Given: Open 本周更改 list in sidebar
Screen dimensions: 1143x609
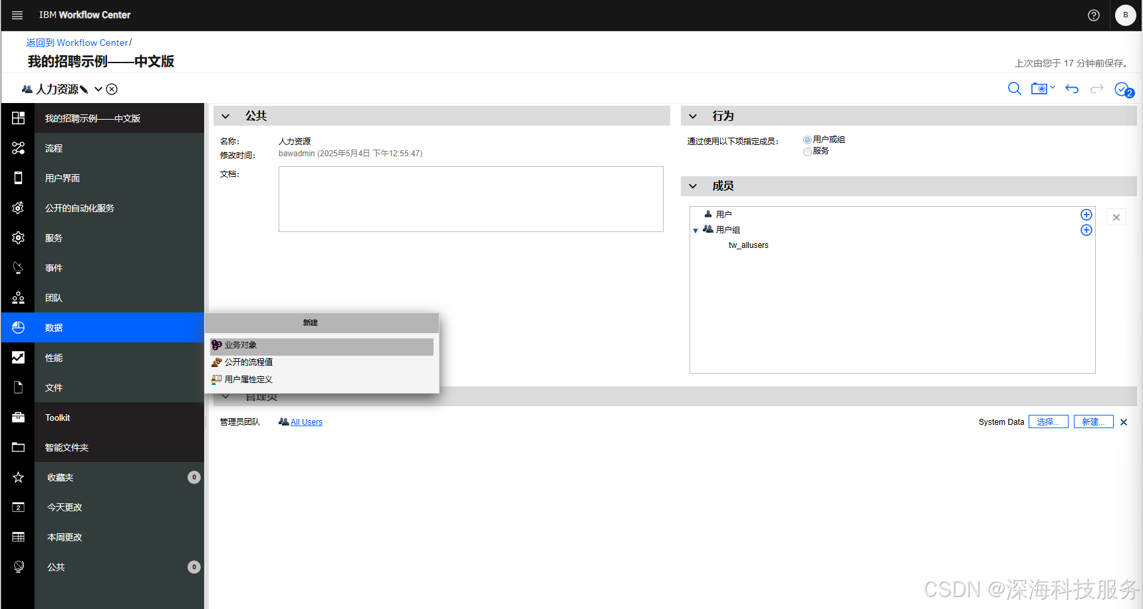Looking at the screenshot, I should coord(119,537).
